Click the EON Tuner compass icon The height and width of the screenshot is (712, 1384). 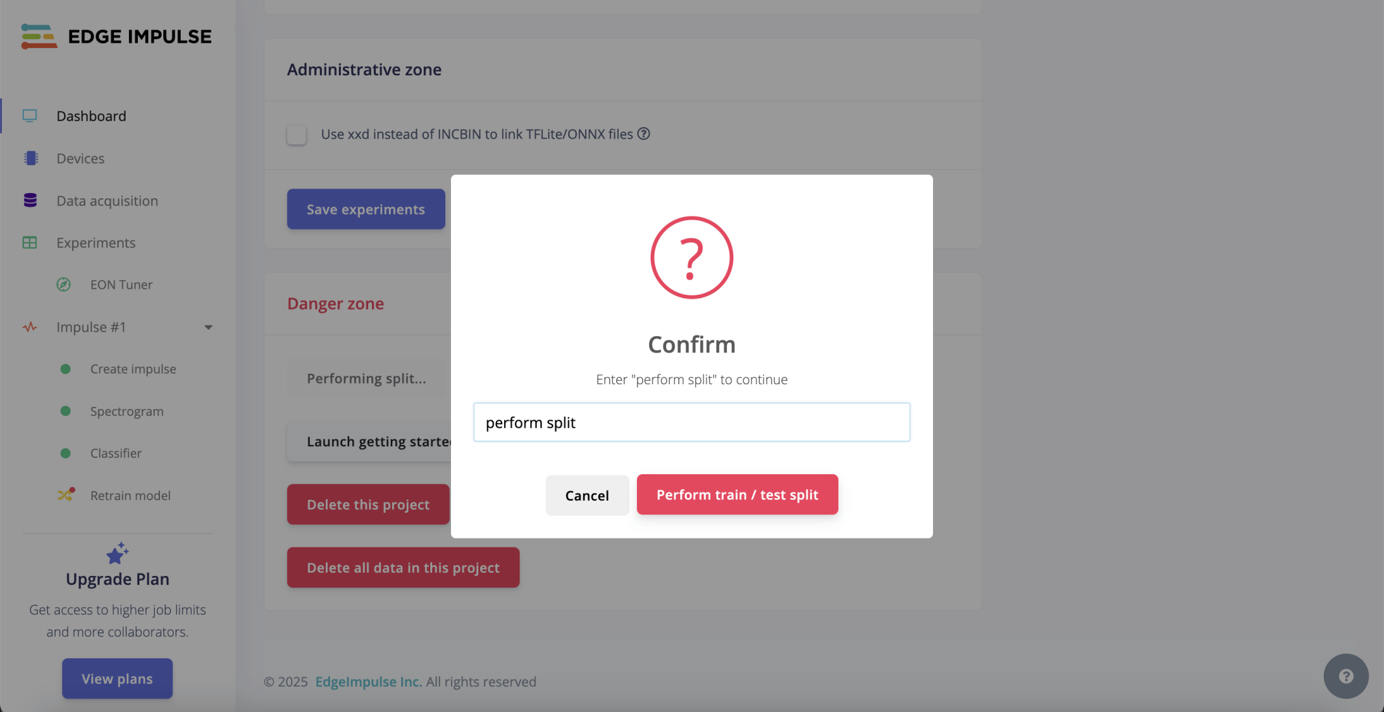[63, 284]
